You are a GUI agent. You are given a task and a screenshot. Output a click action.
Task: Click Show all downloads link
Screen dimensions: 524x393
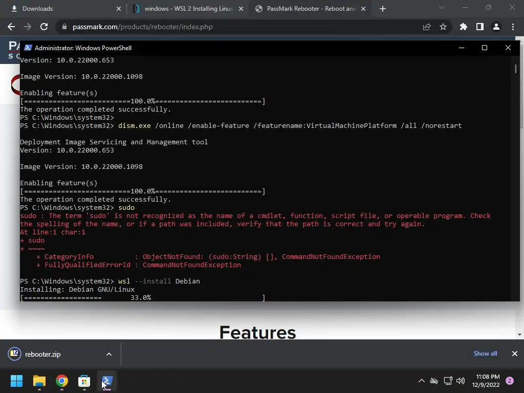tap(485, 354)
